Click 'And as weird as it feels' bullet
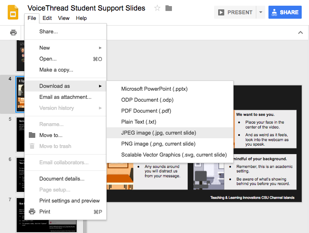The width and height of the screenshot is (309, 233). (x=267, y=139)
